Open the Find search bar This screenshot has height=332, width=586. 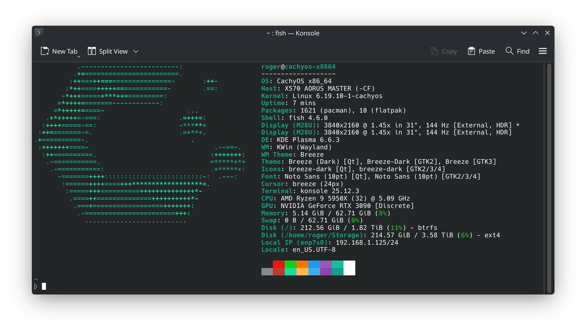[x=518, y=51]
